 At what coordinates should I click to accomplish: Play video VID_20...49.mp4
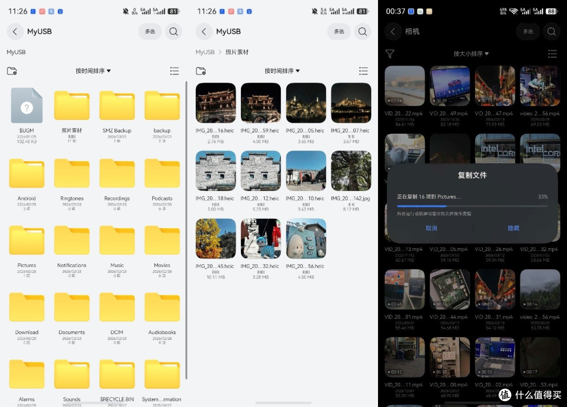[450, 86]
